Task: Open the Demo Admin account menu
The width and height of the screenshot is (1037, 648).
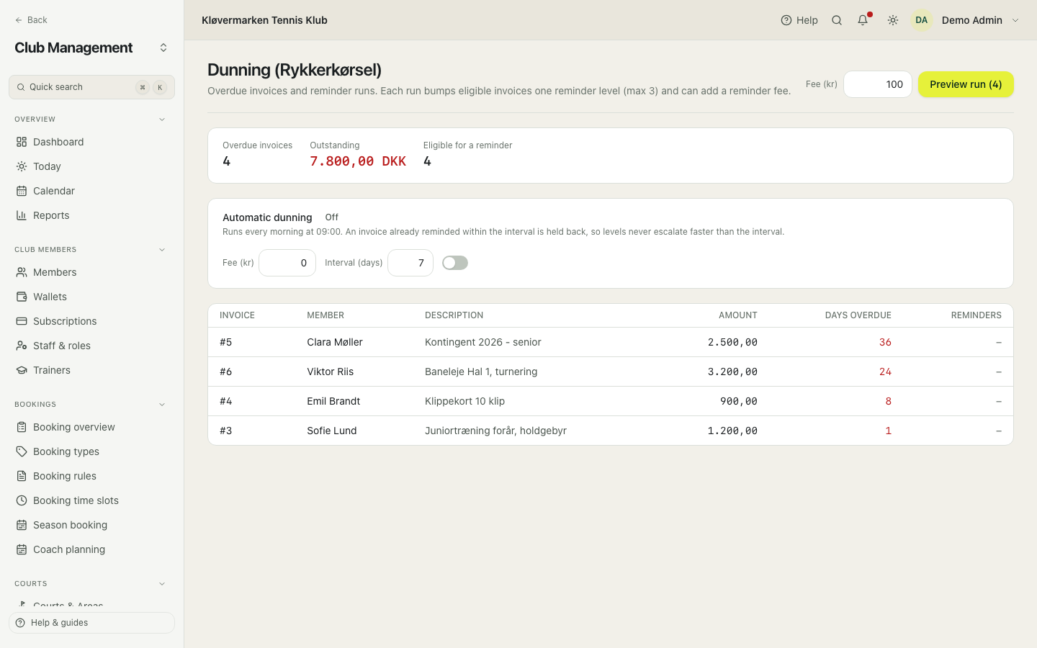Action: coord(966,20)
